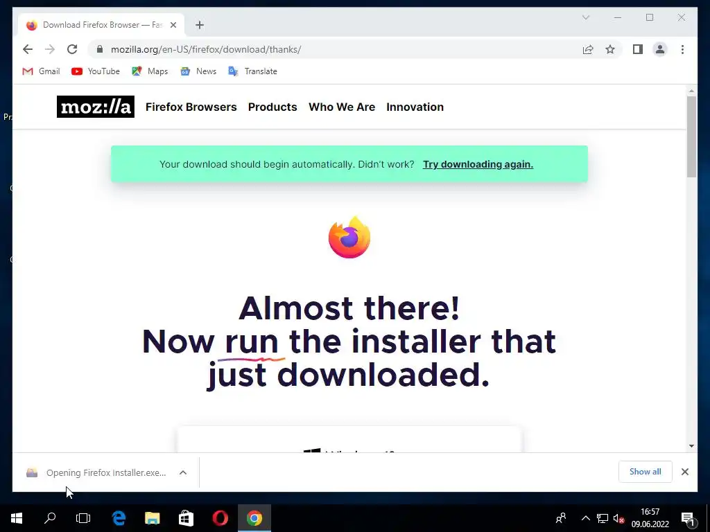Screen dimensions: 710x532
Task: Open the Products menu
Action: 272,107
